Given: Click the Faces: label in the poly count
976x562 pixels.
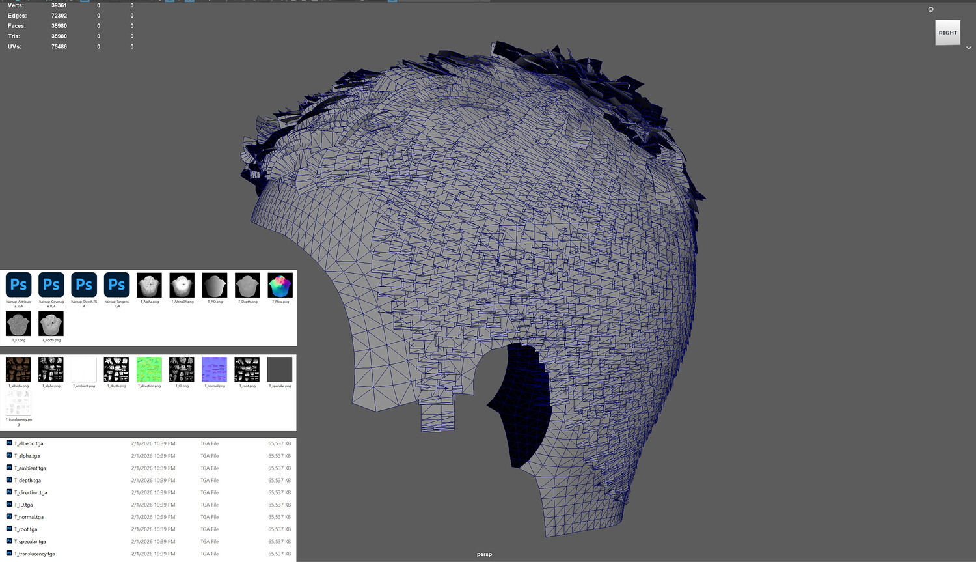Looking at the screenshot, I should (x=18, y=26).
